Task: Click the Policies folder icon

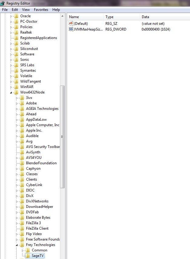Action: coord(16,27)
